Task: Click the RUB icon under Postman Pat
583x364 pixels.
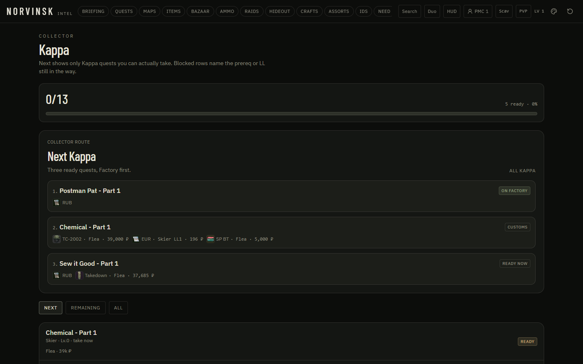Action: tap(57, 203)
